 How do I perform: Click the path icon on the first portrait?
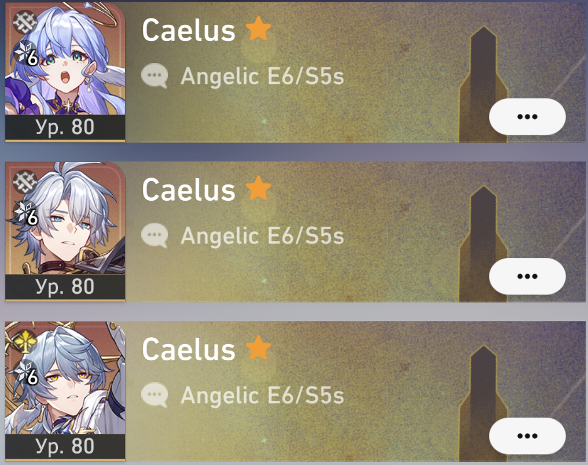click(25, 22)
